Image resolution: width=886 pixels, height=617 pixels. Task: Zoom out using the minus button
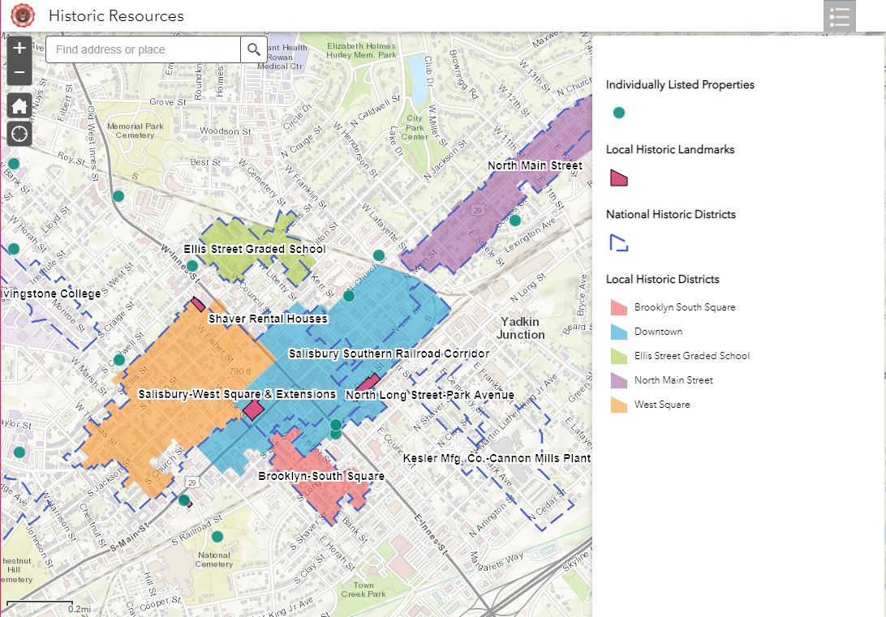point(19,73)
